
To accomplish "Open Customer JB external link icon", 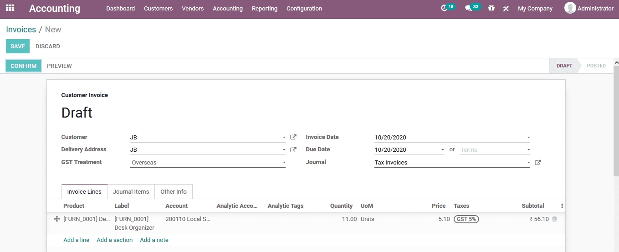I will pos(293,137).
